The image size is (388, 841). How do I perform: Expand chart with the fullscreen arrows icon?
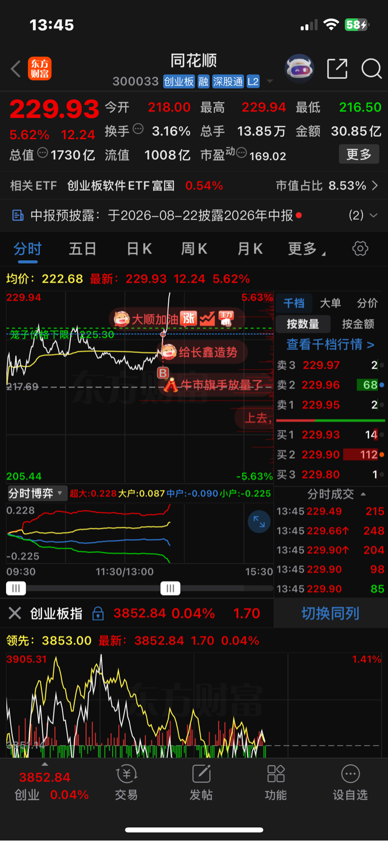(259, 521)
